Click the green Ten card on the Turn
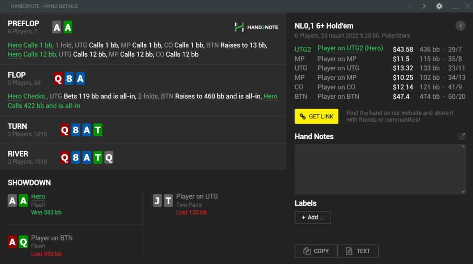This screenshot has height=264, width=473. [98, 130]
